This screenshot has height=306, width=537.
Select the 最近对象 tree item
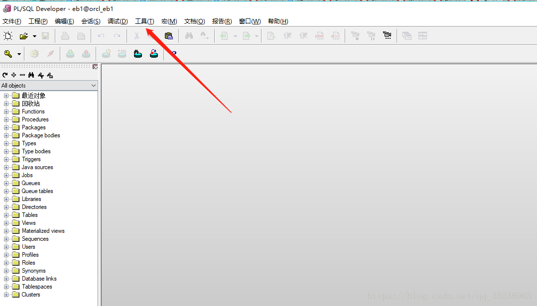point(33,96)
